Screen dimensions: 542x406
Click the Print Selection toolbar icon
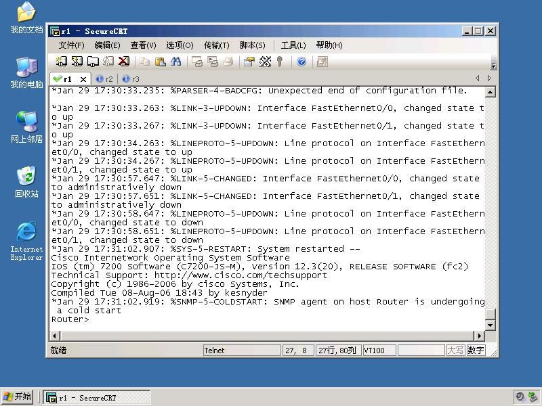213,62
